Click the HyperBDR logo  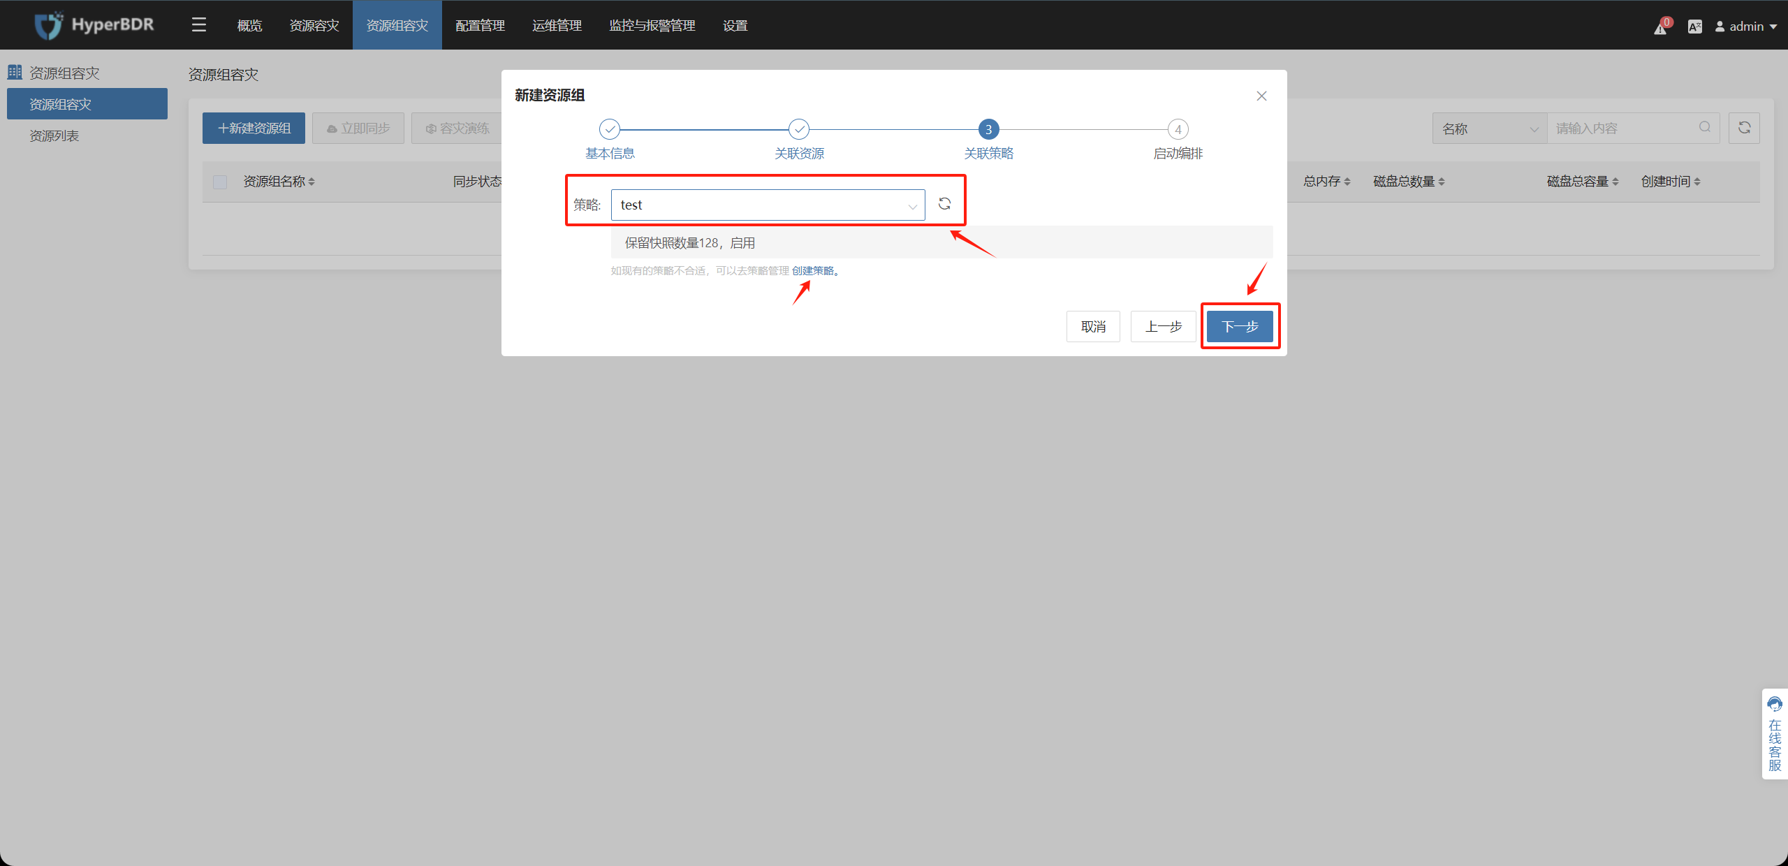(x=94, y=25)
